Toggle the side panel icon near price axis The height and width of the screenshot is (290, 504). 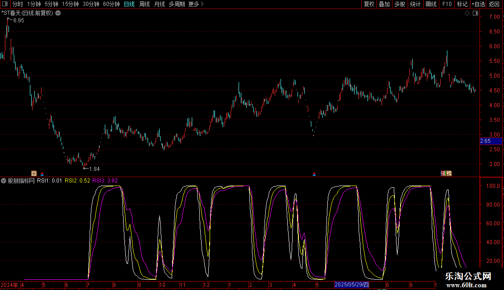tap(475, 13)
